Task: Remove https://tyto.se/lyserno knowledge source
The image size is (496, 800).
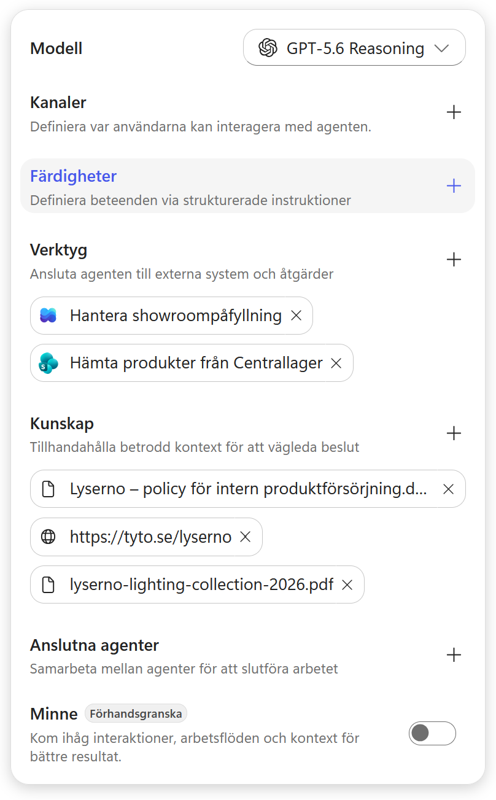Action: pos(245,537)
